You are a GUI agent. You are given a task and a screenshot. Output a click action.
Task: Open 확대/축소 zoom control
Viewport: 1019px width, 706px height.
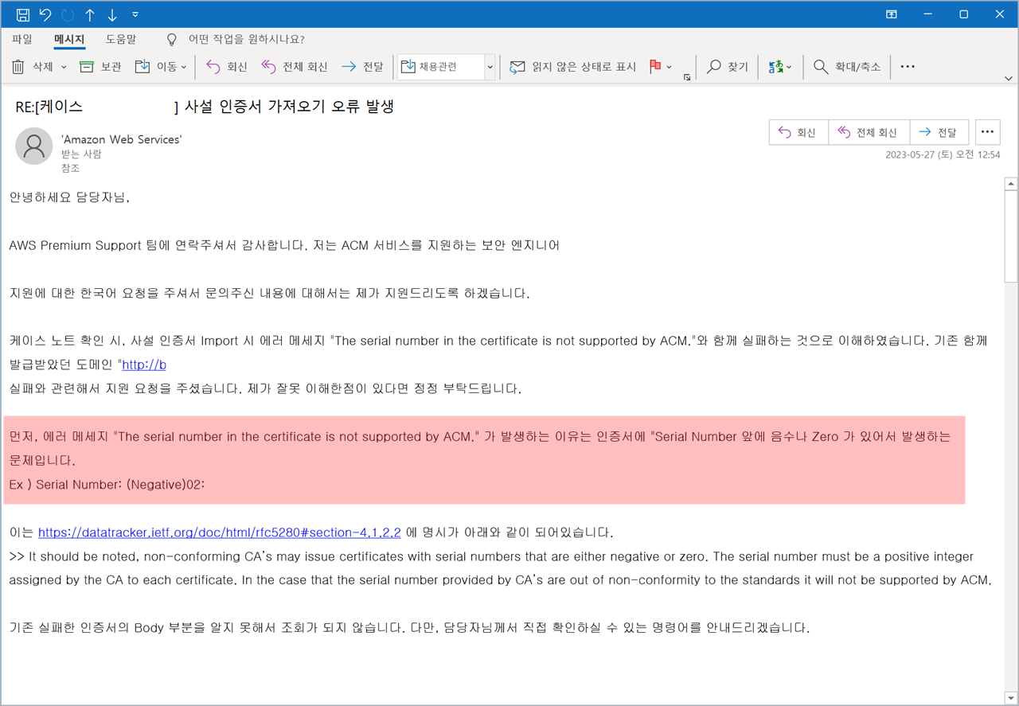[847, 67]
